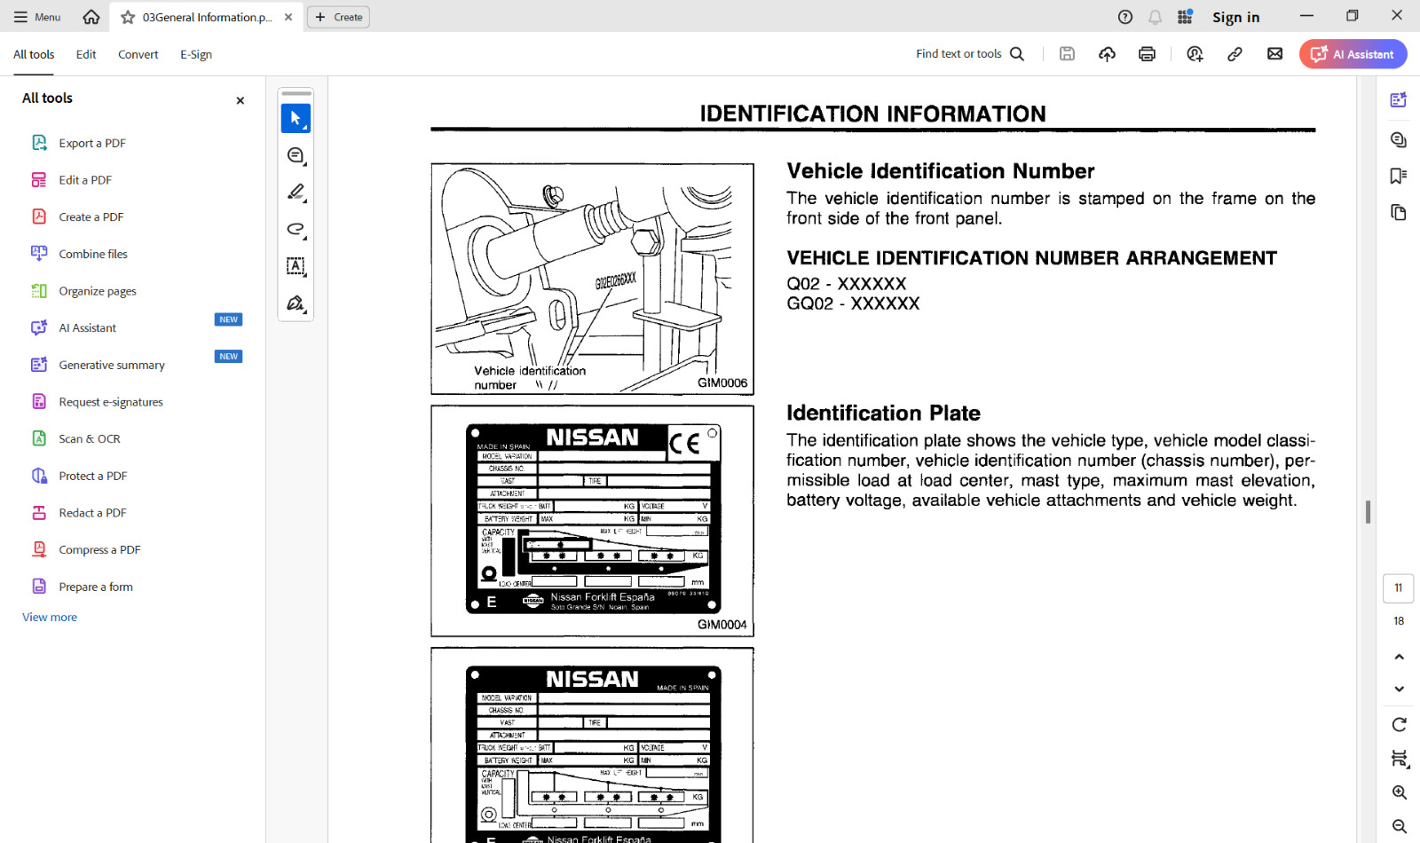Print the document with printer icon
The image size is (1420, 843).
coord(1147,54)
